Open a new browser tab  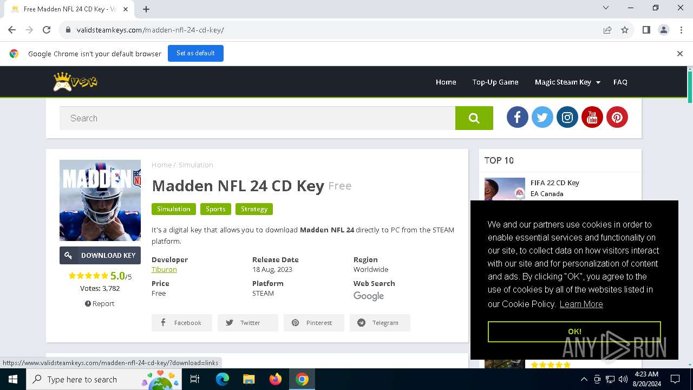(146, 9)
